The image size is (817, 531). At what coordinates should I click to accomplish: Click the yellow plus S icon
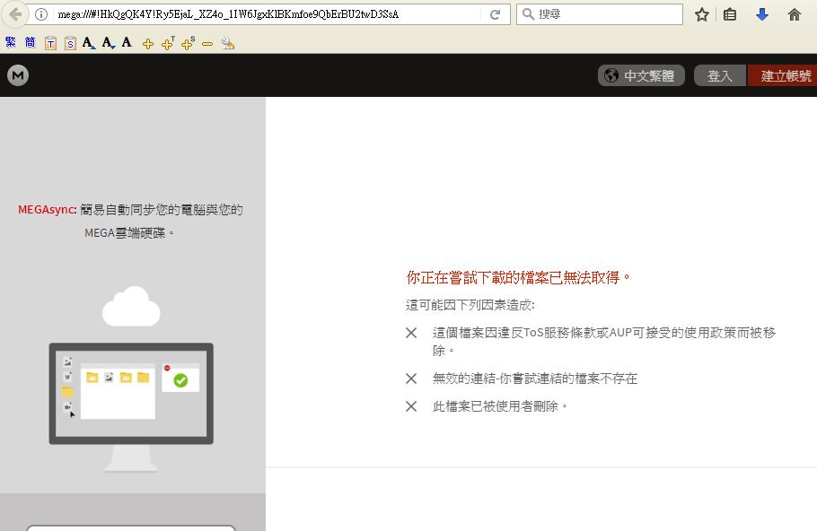coord(189,43)
